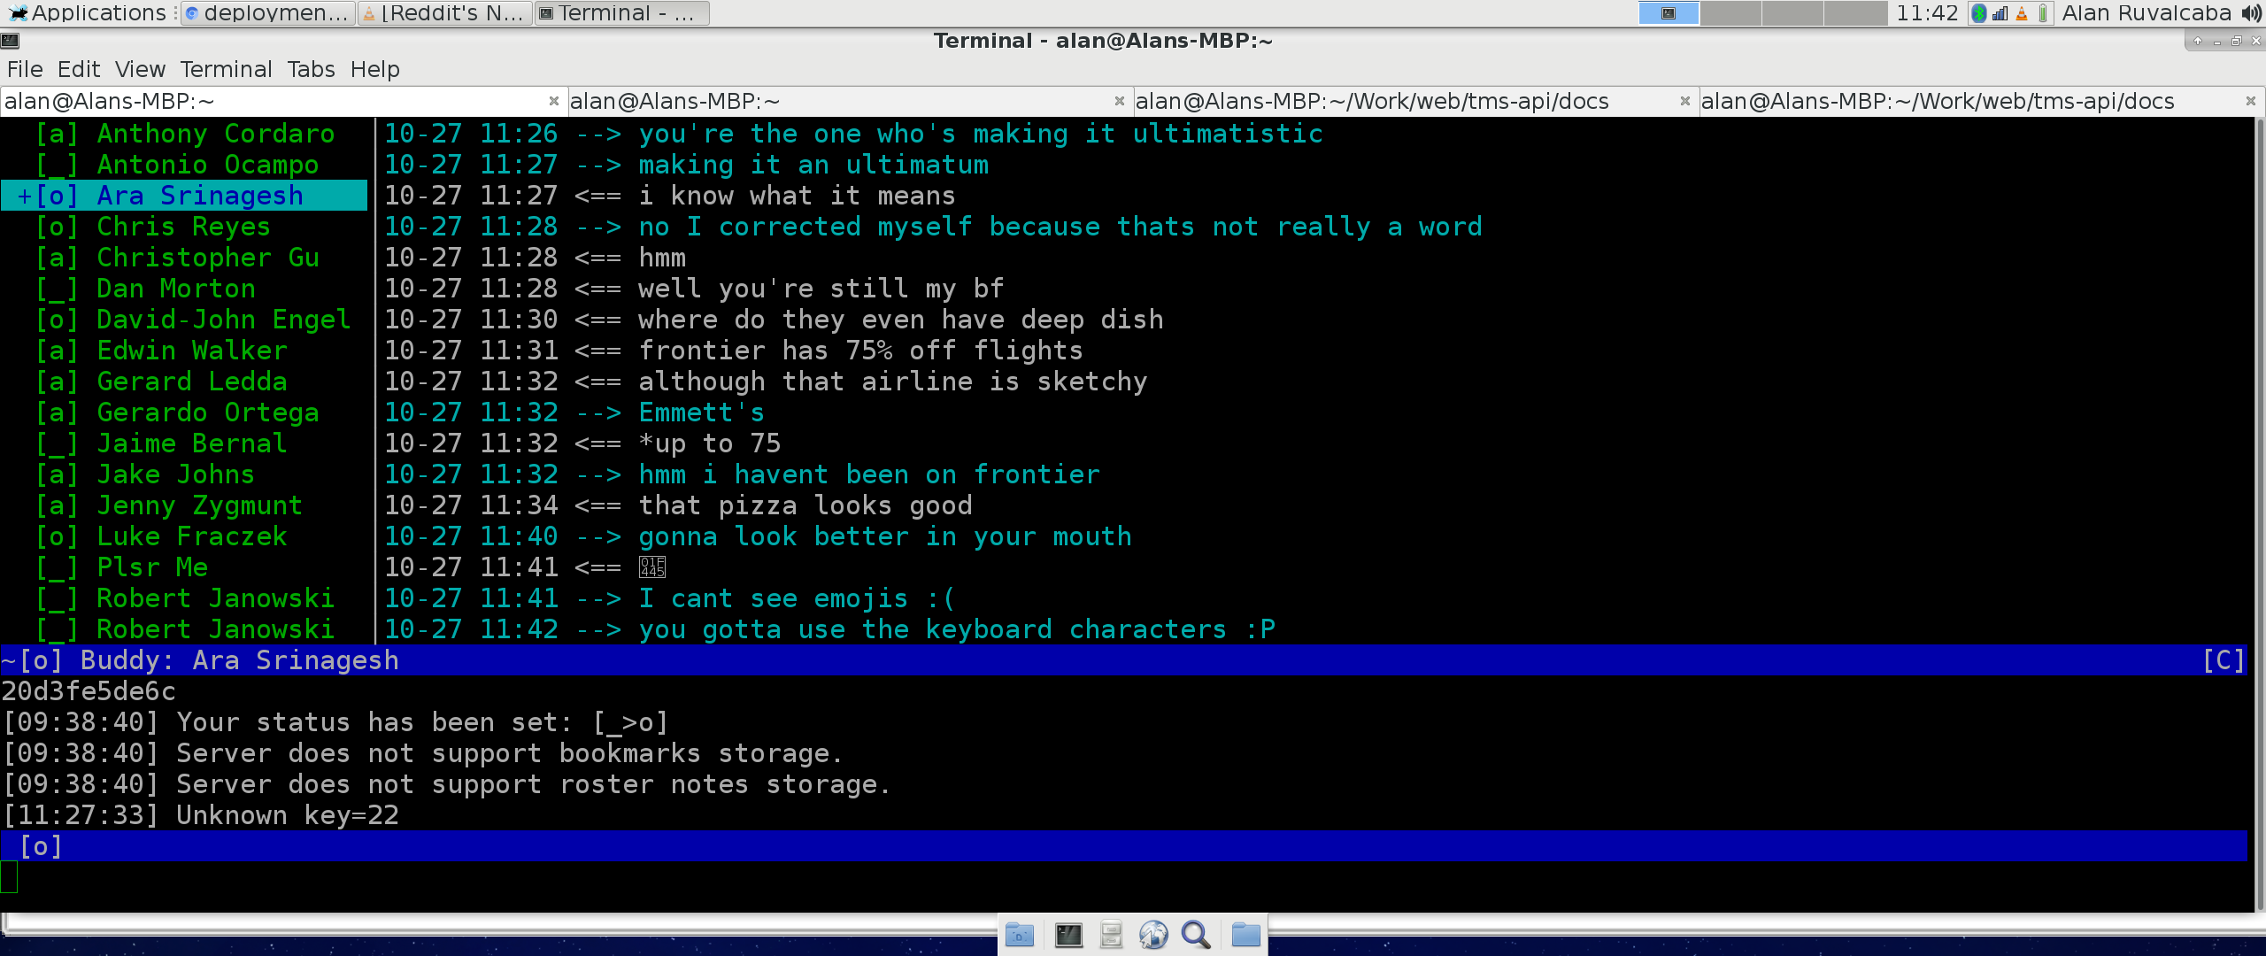
Task: Click the 'Buddy: Ara Srinagesh' status bar
Action: pyautogui.click(x=1124, y=660)
